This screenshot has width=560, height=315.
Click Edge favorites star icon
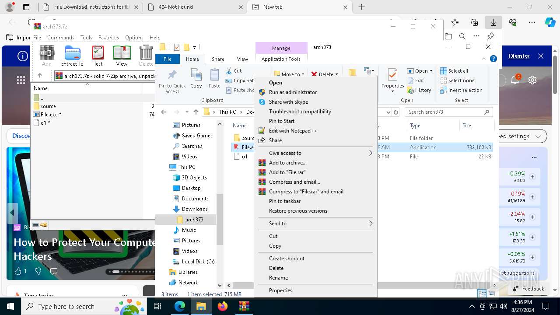(x=455, y=22)
